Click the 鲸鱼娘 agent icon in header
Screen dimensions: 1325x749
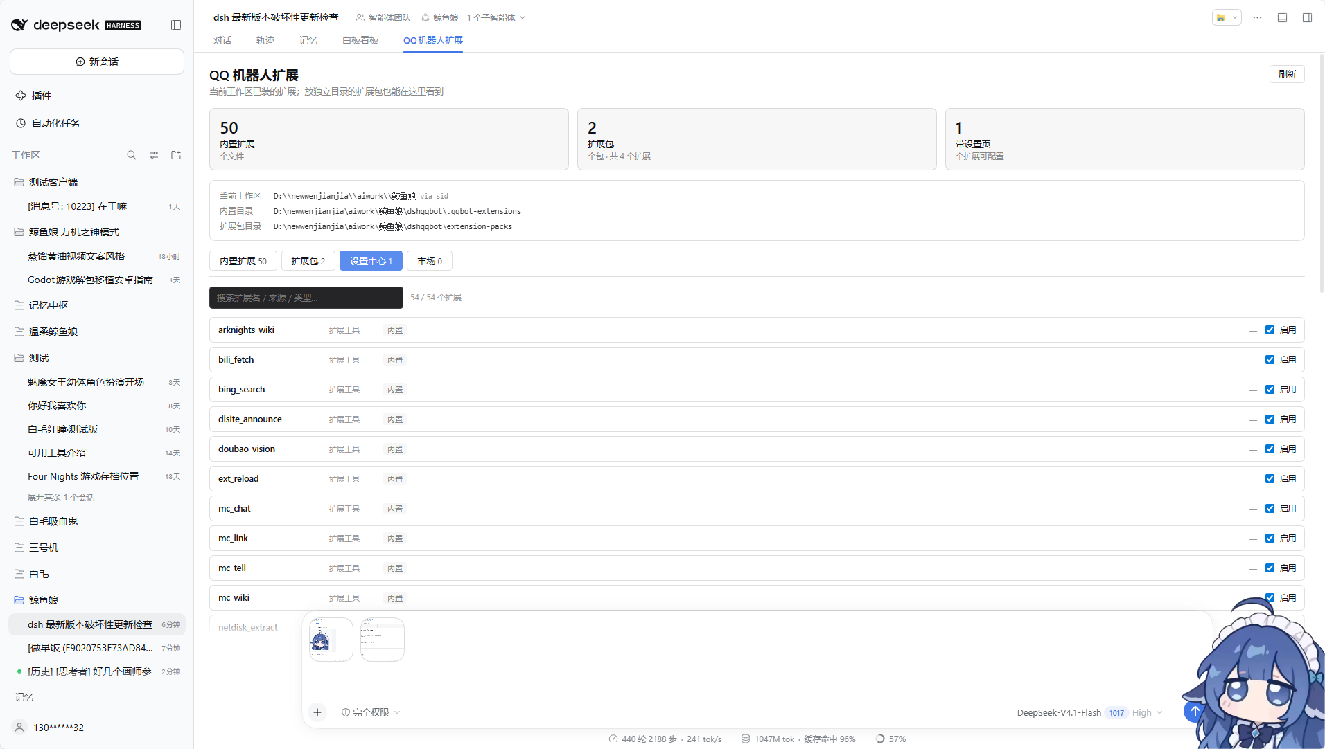pyautogui.click(x=425, y=17)
